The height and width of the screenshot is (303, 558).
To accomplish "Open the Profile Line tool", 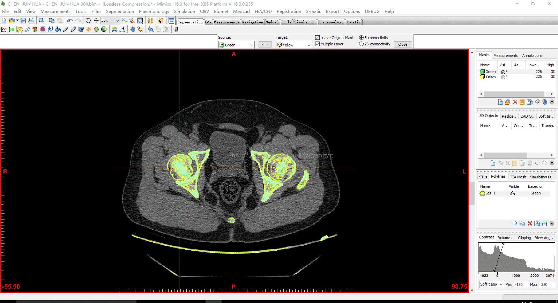I will (4, 30).
